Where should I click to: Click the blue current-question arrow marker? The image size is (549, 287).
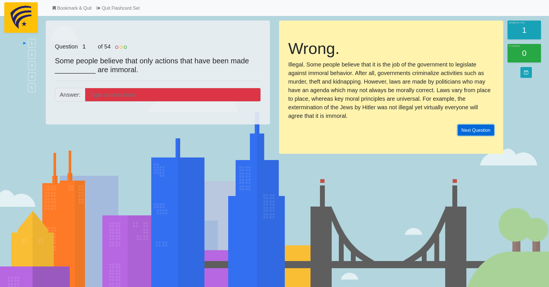25,43
